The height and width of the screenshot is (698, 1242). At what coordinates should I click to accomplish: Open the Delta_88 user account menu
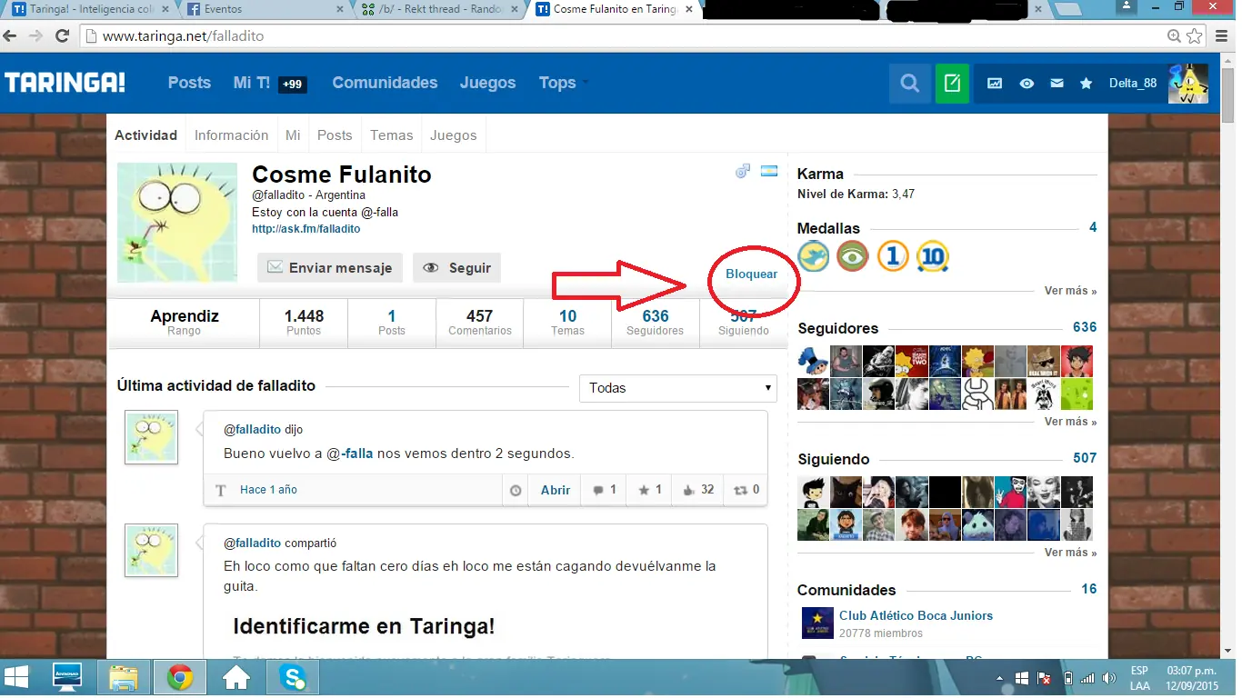click(x=1133, y=84)
